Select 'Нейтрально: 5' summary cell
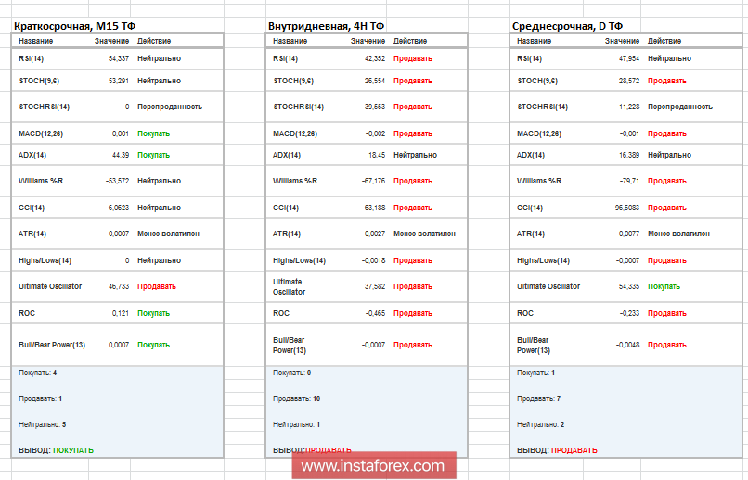Viewport: 748px width, 480px height. [x=43, y=424]
